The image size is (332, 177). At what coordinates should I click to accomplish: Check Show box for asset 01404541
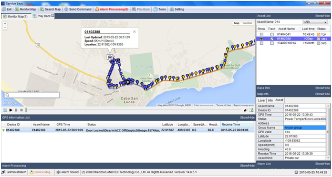point(262,34)
